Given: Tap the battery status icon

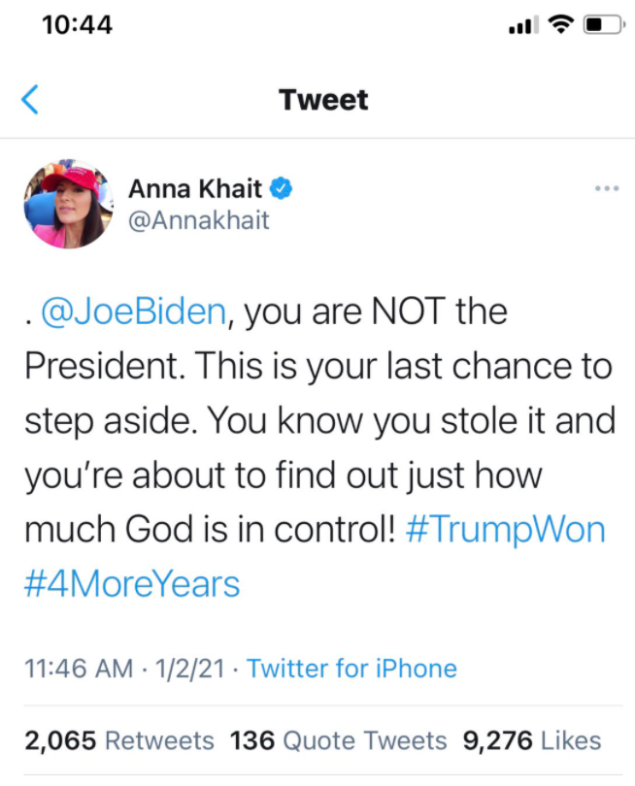Looking at the screenshot, I should (603, 25).
